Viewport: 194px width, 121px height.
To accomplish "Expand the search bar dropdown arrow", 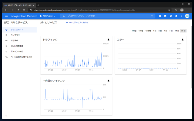I will coord(152,16).
